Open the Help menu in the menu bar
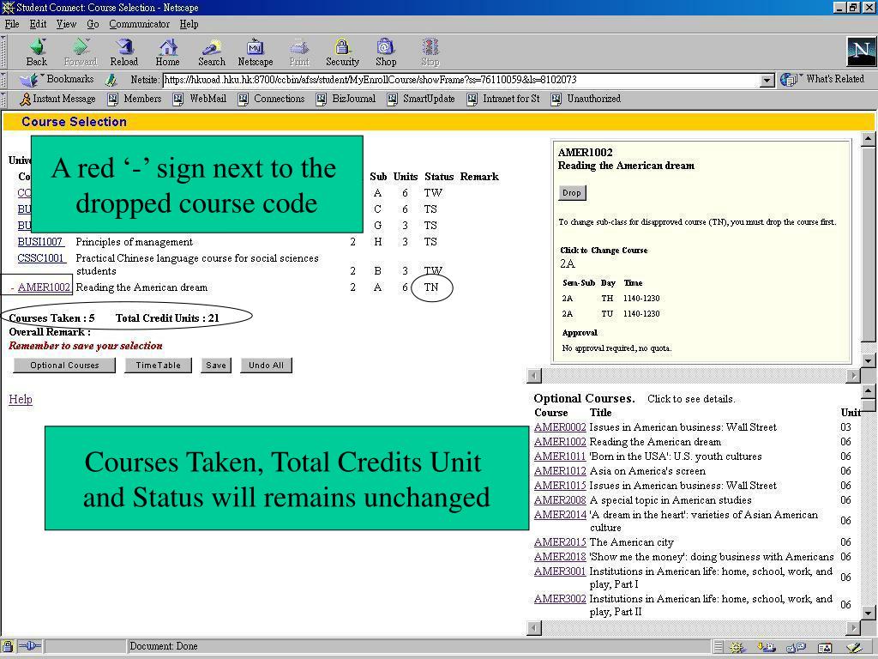The height and width of the screenshot is (659, 878). 189,24
